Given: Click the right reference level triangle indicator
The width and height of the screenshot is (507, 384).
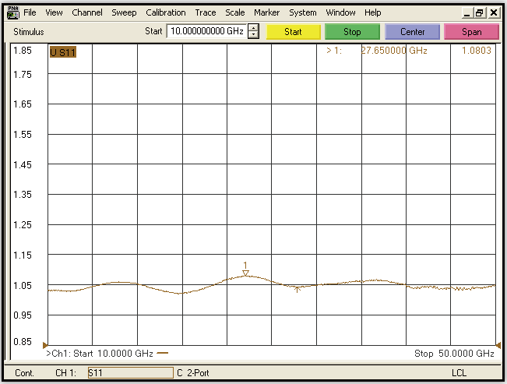Looking at the screenshot, I should (x=498, y=345).
